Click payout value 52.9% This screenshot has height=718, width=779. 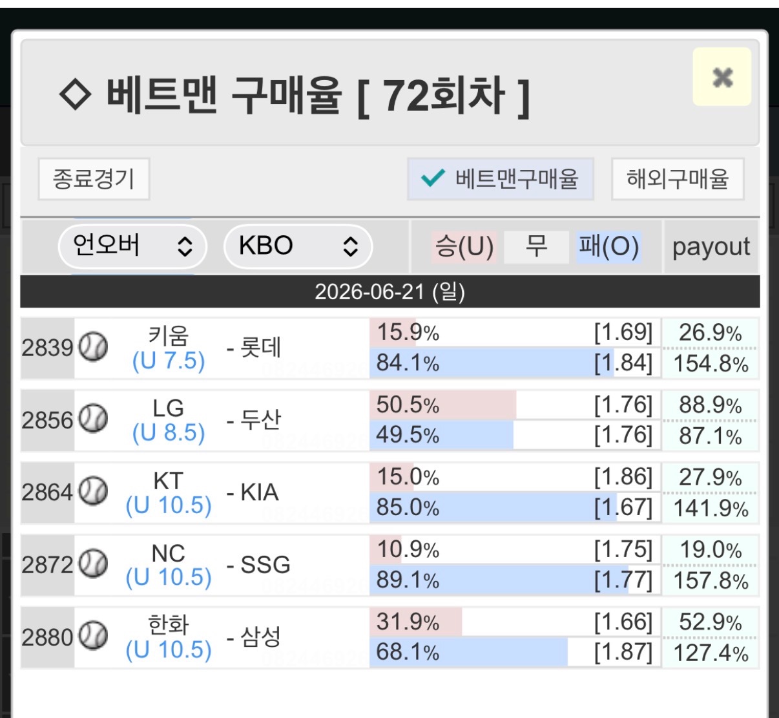pos(711,622)
